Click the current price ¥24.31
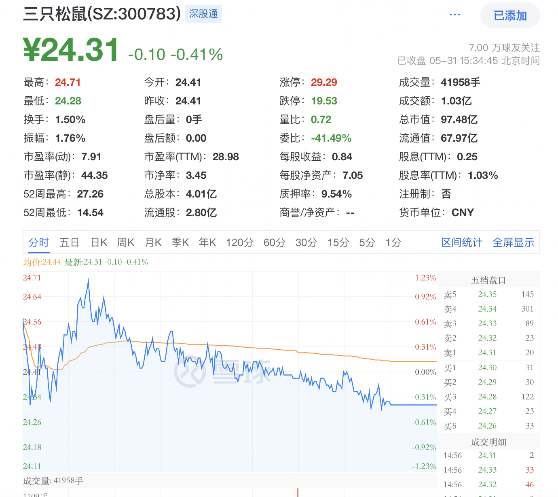This screenshot has width=558, height=497. coord(71,50)
